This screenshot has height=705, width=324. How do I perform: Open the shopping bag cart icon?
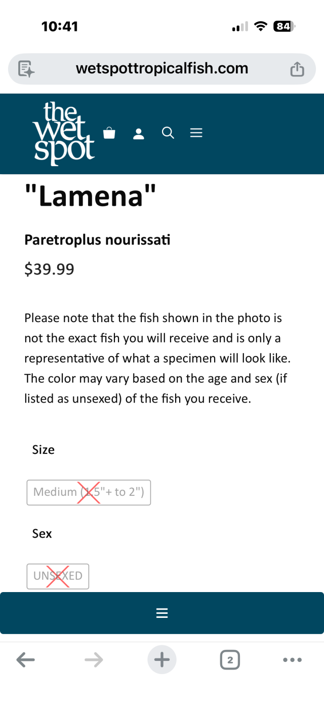(x=109, y=133)
